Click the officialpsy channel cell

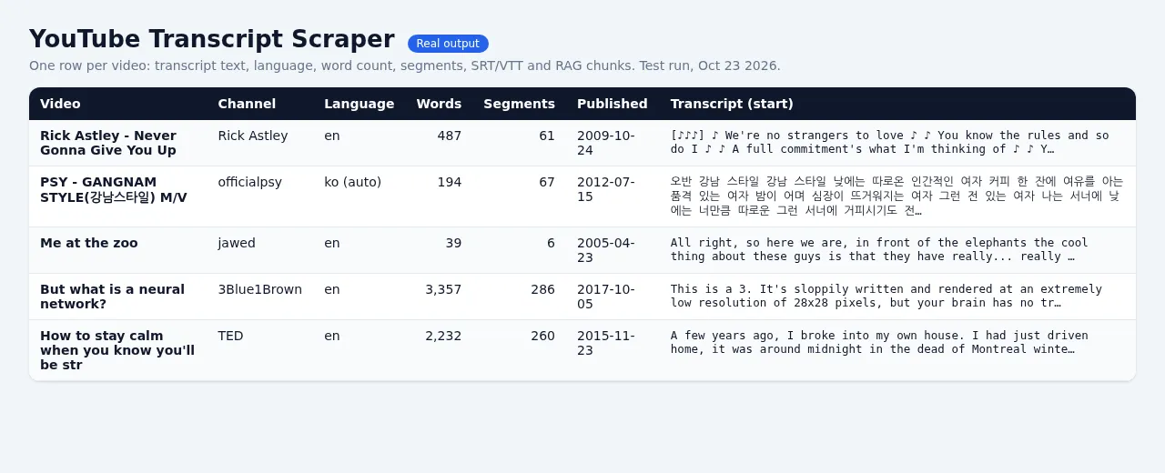[250, 182]
